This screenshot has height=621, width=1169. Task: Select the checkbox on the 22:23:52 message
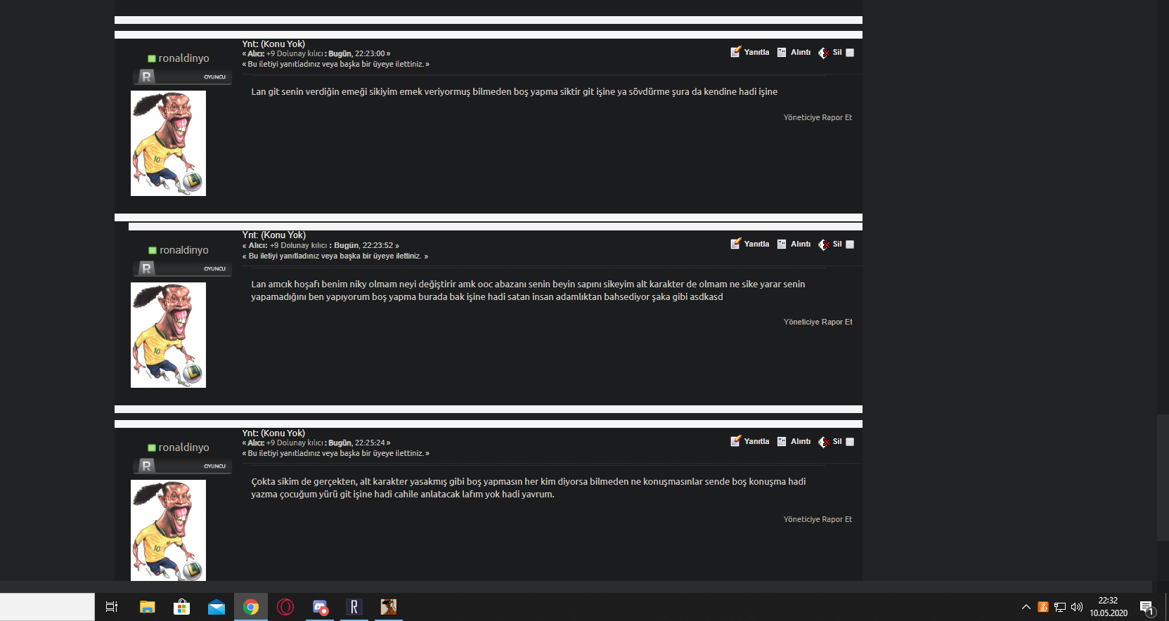850,244
